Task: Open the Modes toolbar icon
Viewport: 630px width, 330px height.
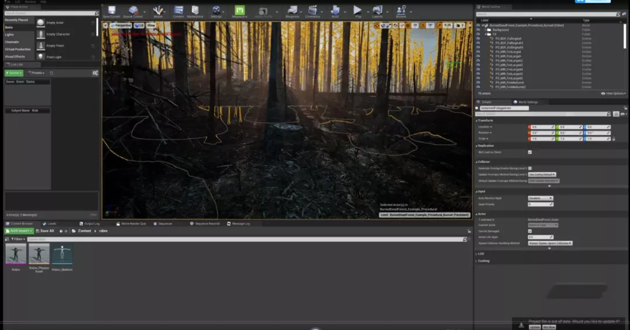Action: coord(158,11)
